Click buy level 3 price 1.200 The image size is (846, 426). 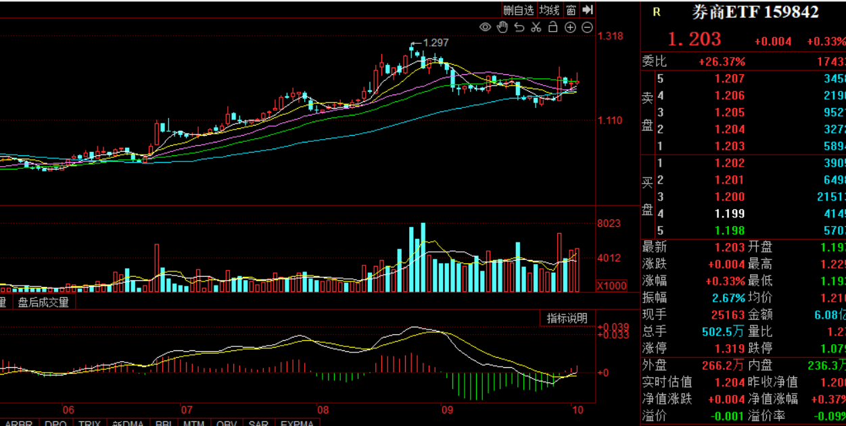[x=730, y=196]
